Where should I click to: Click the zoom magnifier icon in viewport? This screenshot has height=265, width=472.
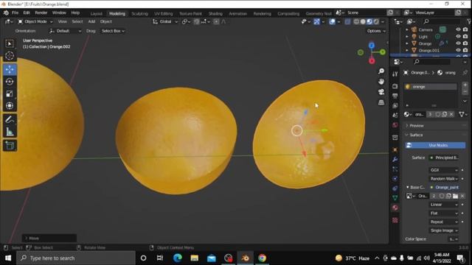point(381,71)
